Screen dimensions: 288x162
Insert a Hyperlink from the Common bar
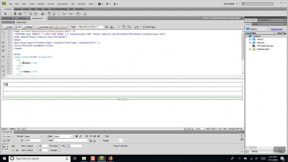(x=5, y=14)
